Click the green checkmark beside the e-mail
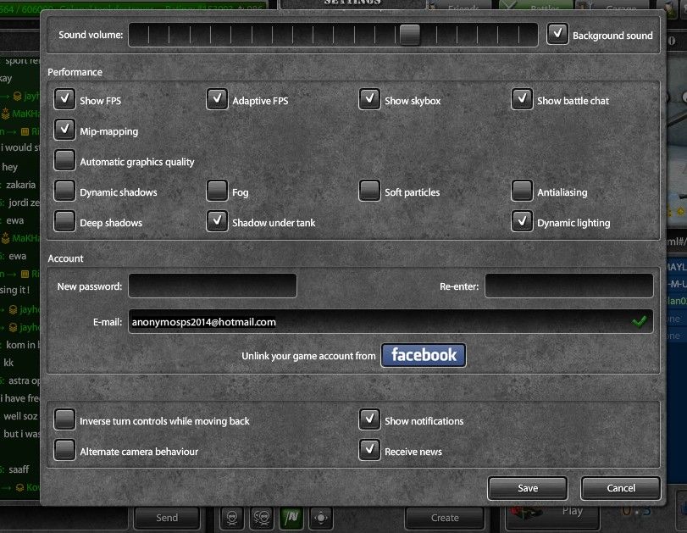This screenshot has width=687, height=533. [x=639, y=321]
